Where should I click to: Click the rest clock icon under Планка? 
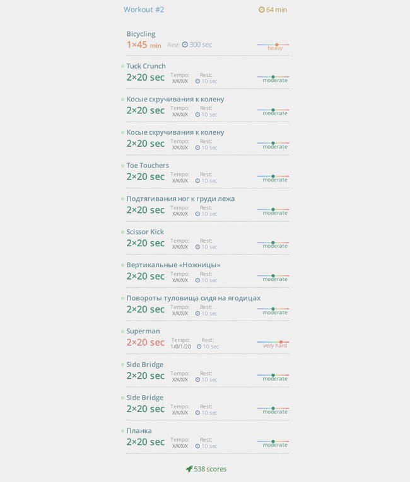tap(197, 446)
